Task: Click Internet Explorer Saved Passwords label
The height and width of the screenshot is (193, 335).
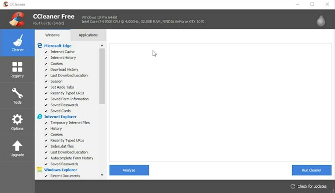Action: 64,164
